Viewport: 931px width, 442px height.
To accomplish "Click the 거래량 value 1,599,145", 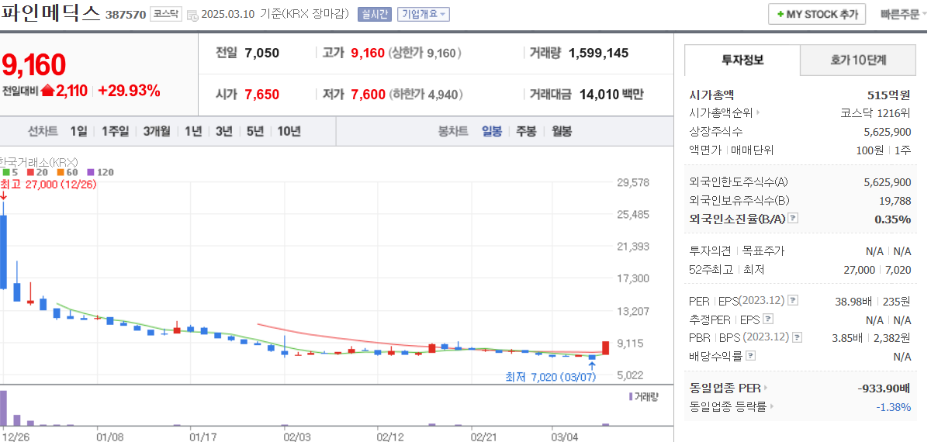I will point(598,53).
